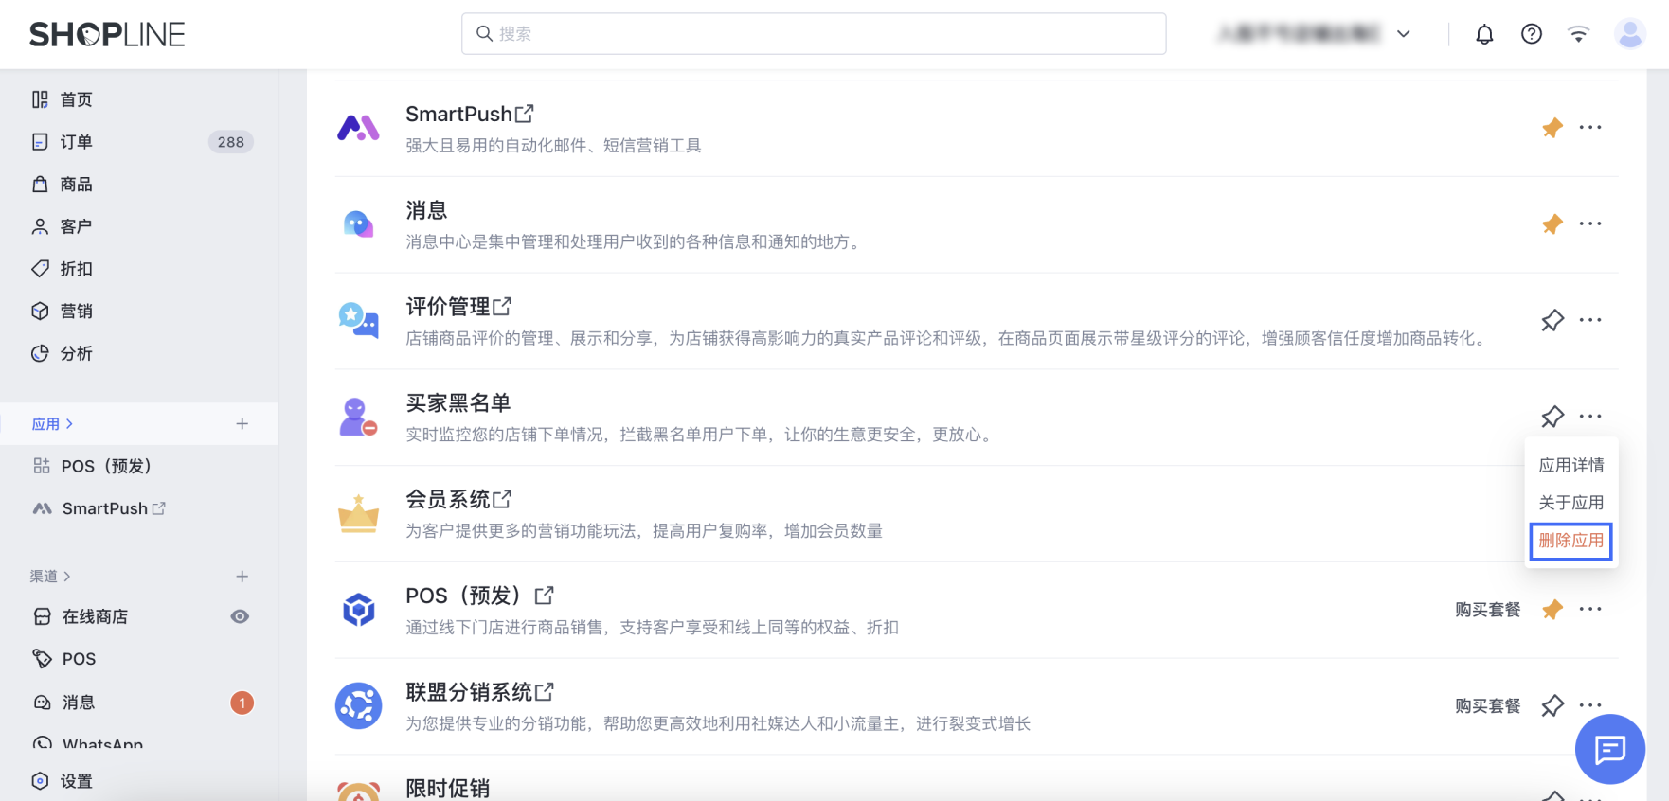Expand the store name dropdown arrow
This screenshot has height=801, width=1669.
(1404, 34)
